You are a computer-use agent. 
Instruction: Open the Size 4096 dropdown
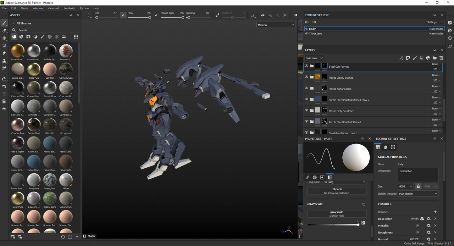406,186
